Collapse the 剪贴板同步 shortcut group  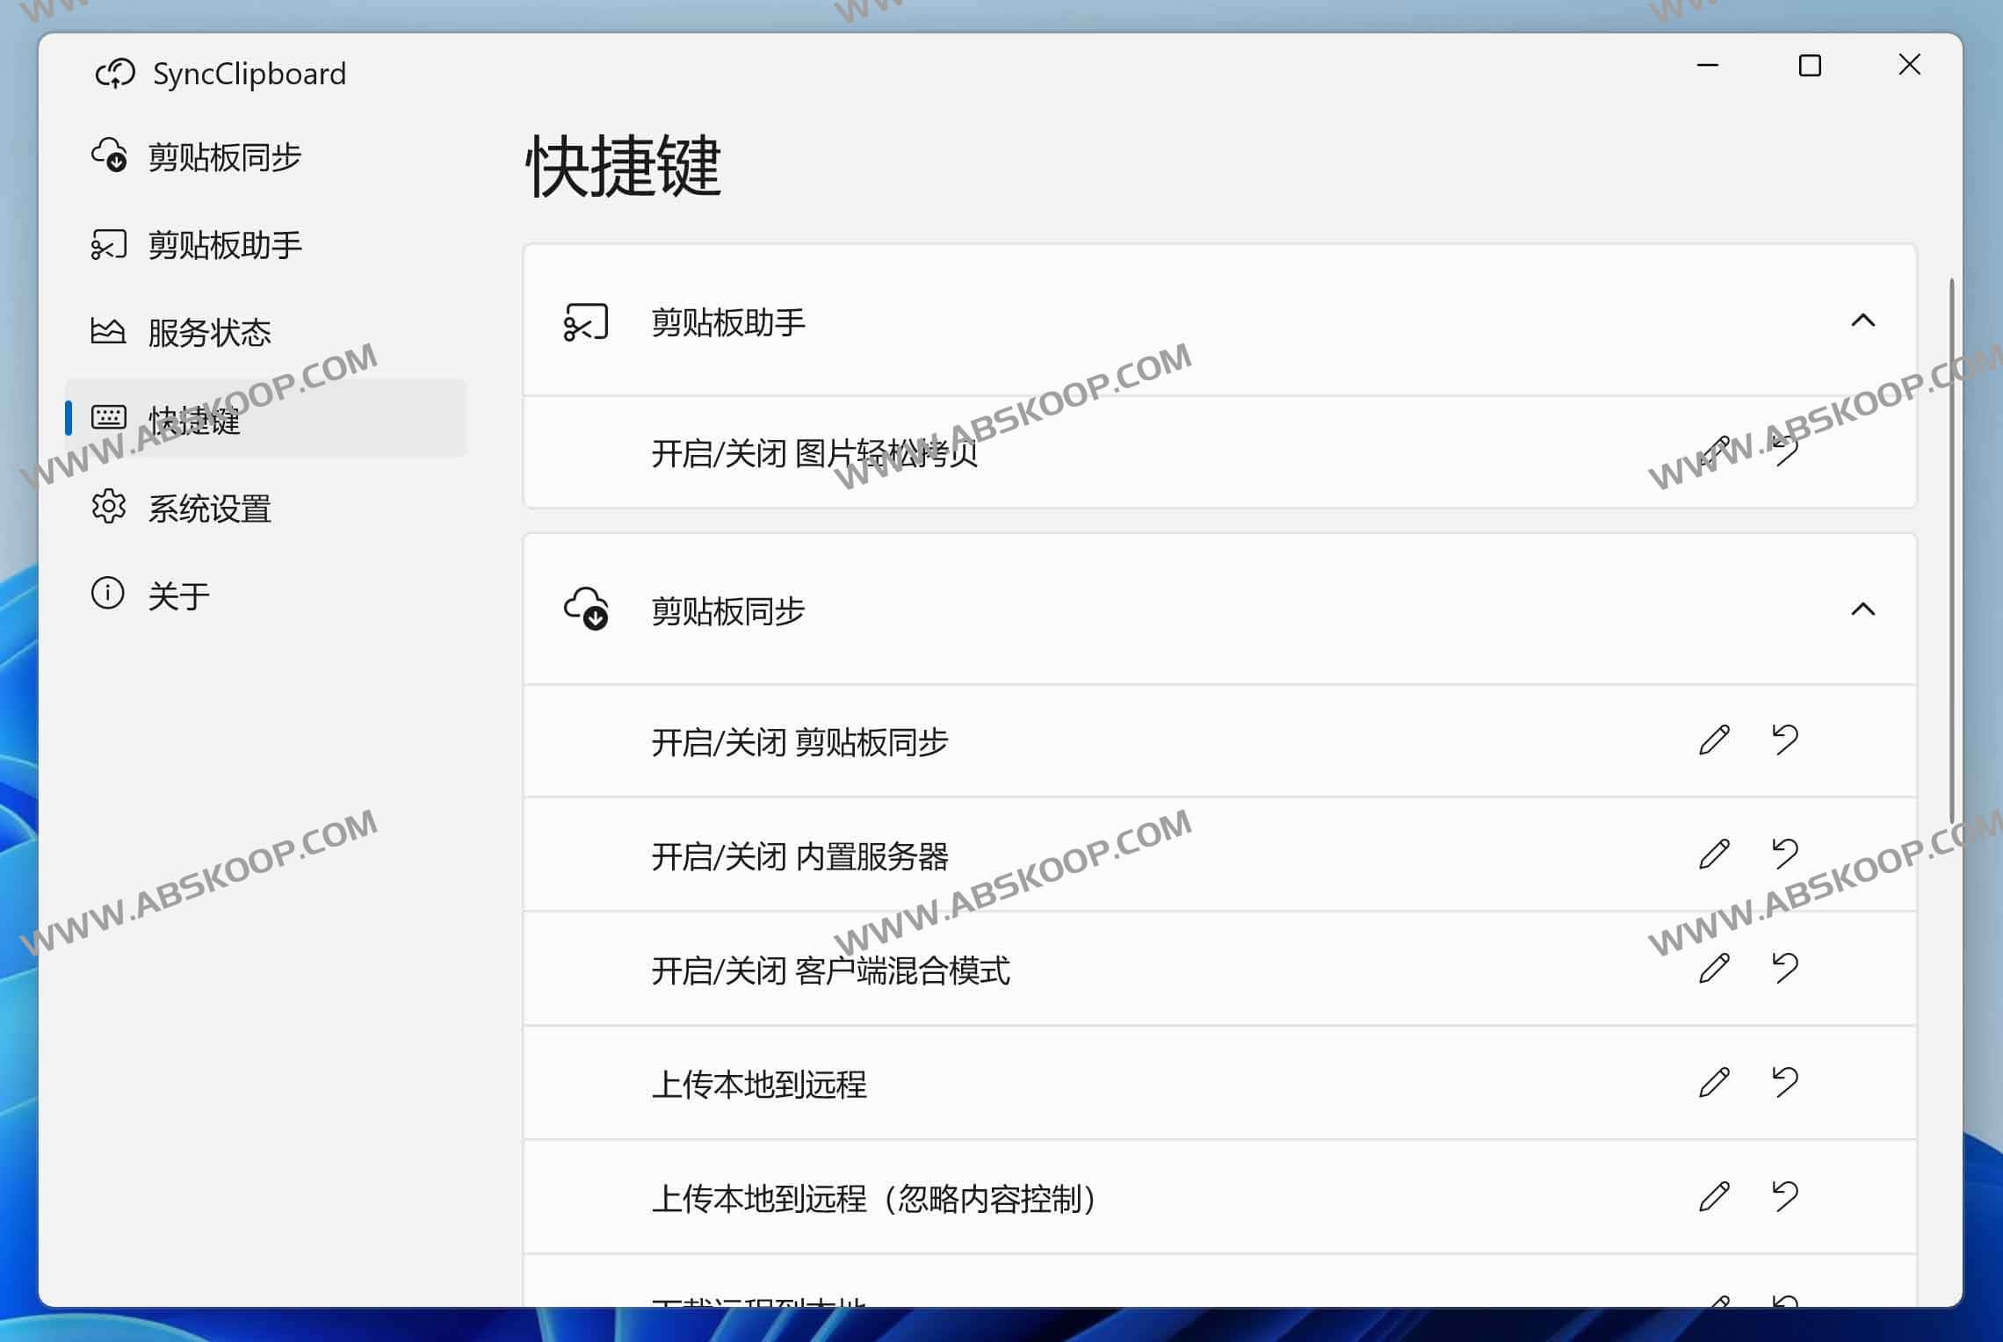click(1864, 610)
